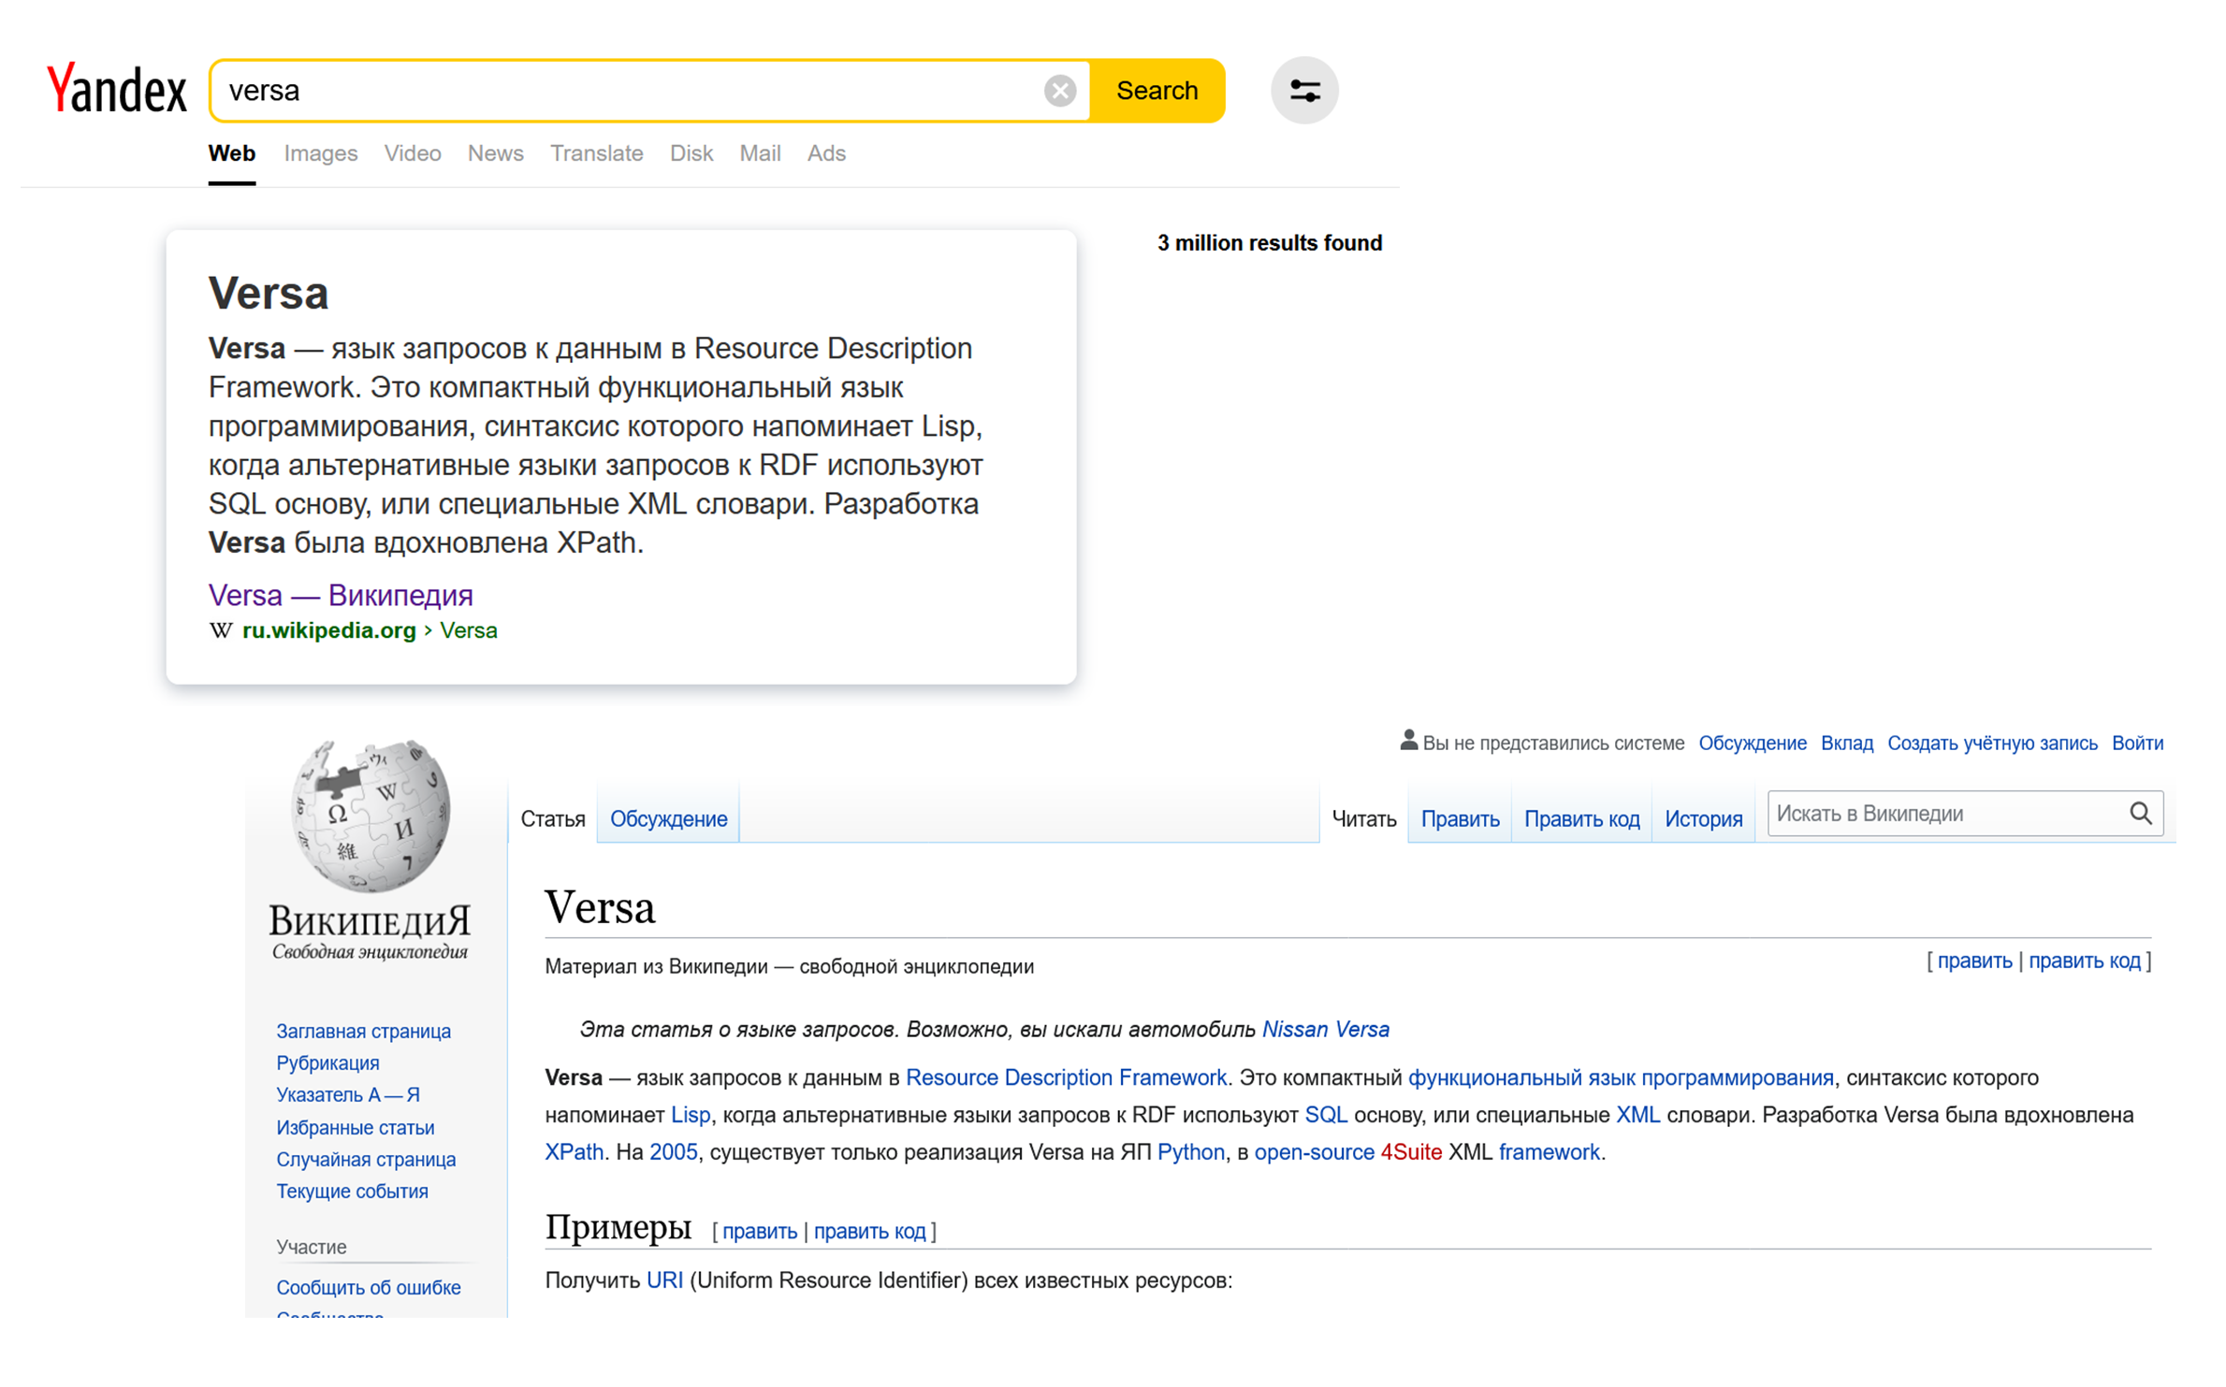
Task: Open the article Обсуждение tab
Action: pos(668,819)
